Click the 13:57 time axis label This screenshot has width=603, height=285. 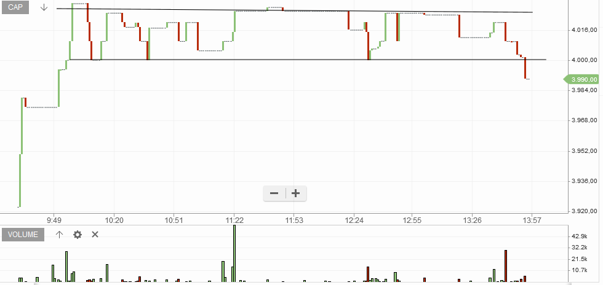point(532,221)
